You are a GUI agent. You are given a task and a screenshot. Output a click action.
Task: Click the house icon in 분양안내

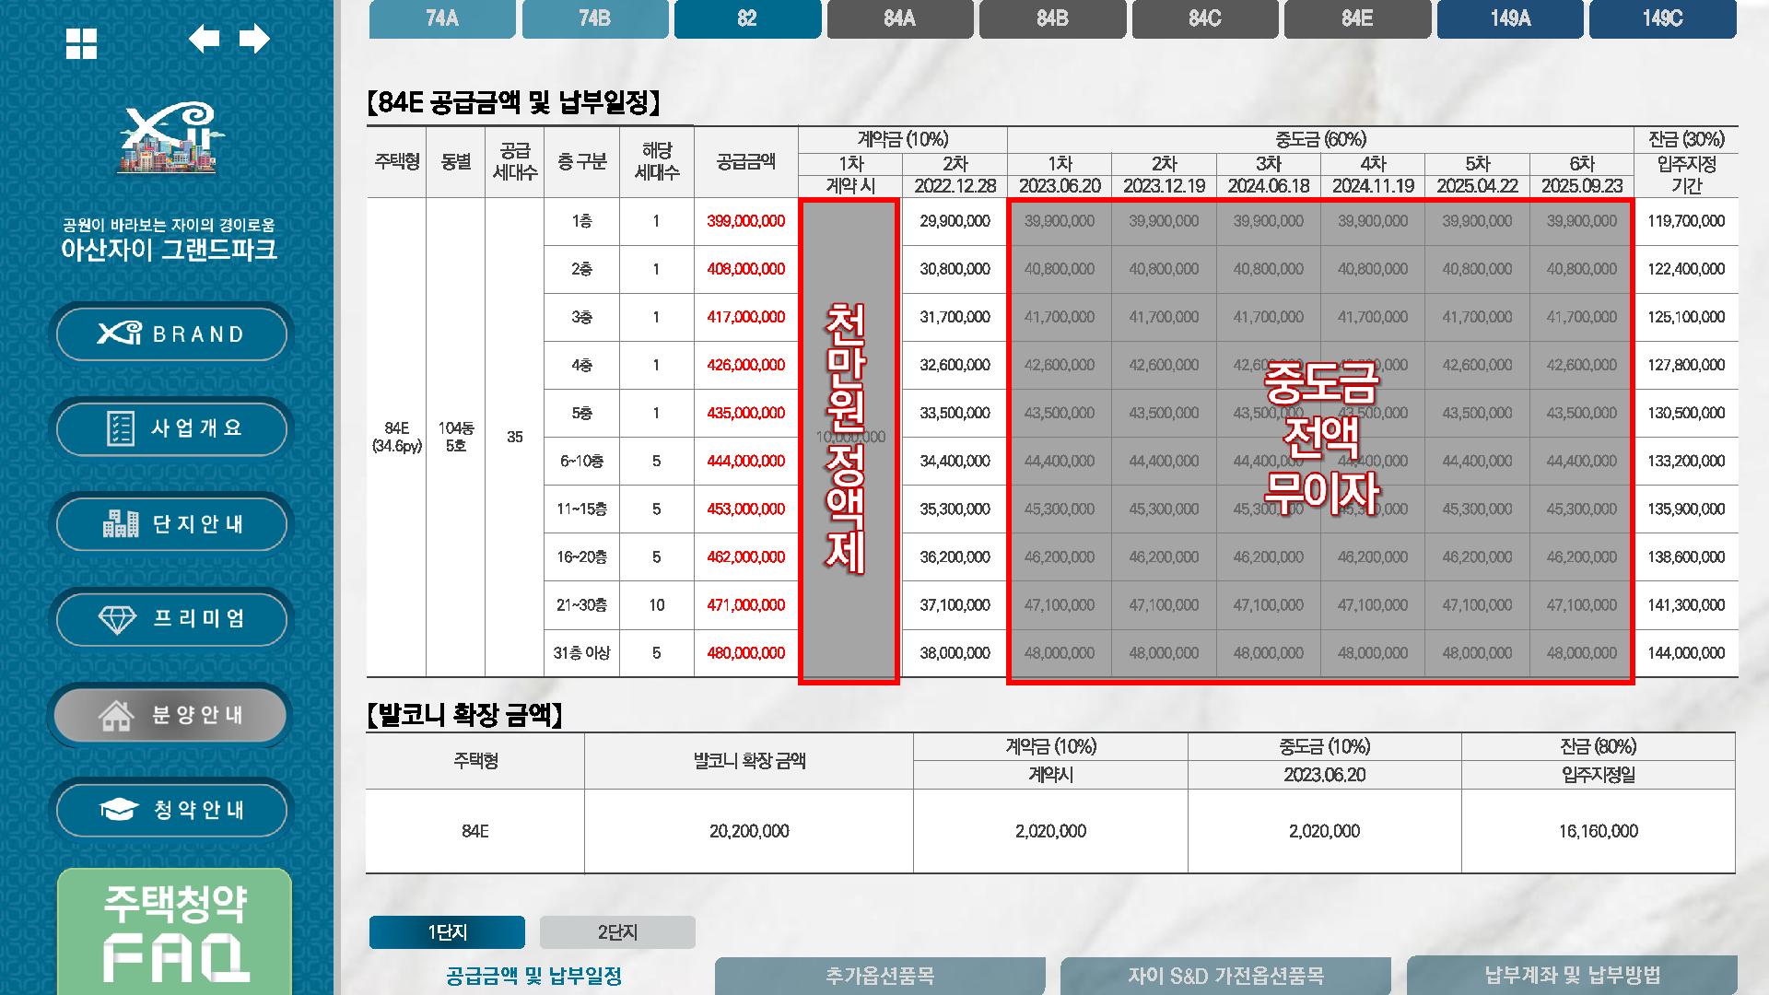116,715
